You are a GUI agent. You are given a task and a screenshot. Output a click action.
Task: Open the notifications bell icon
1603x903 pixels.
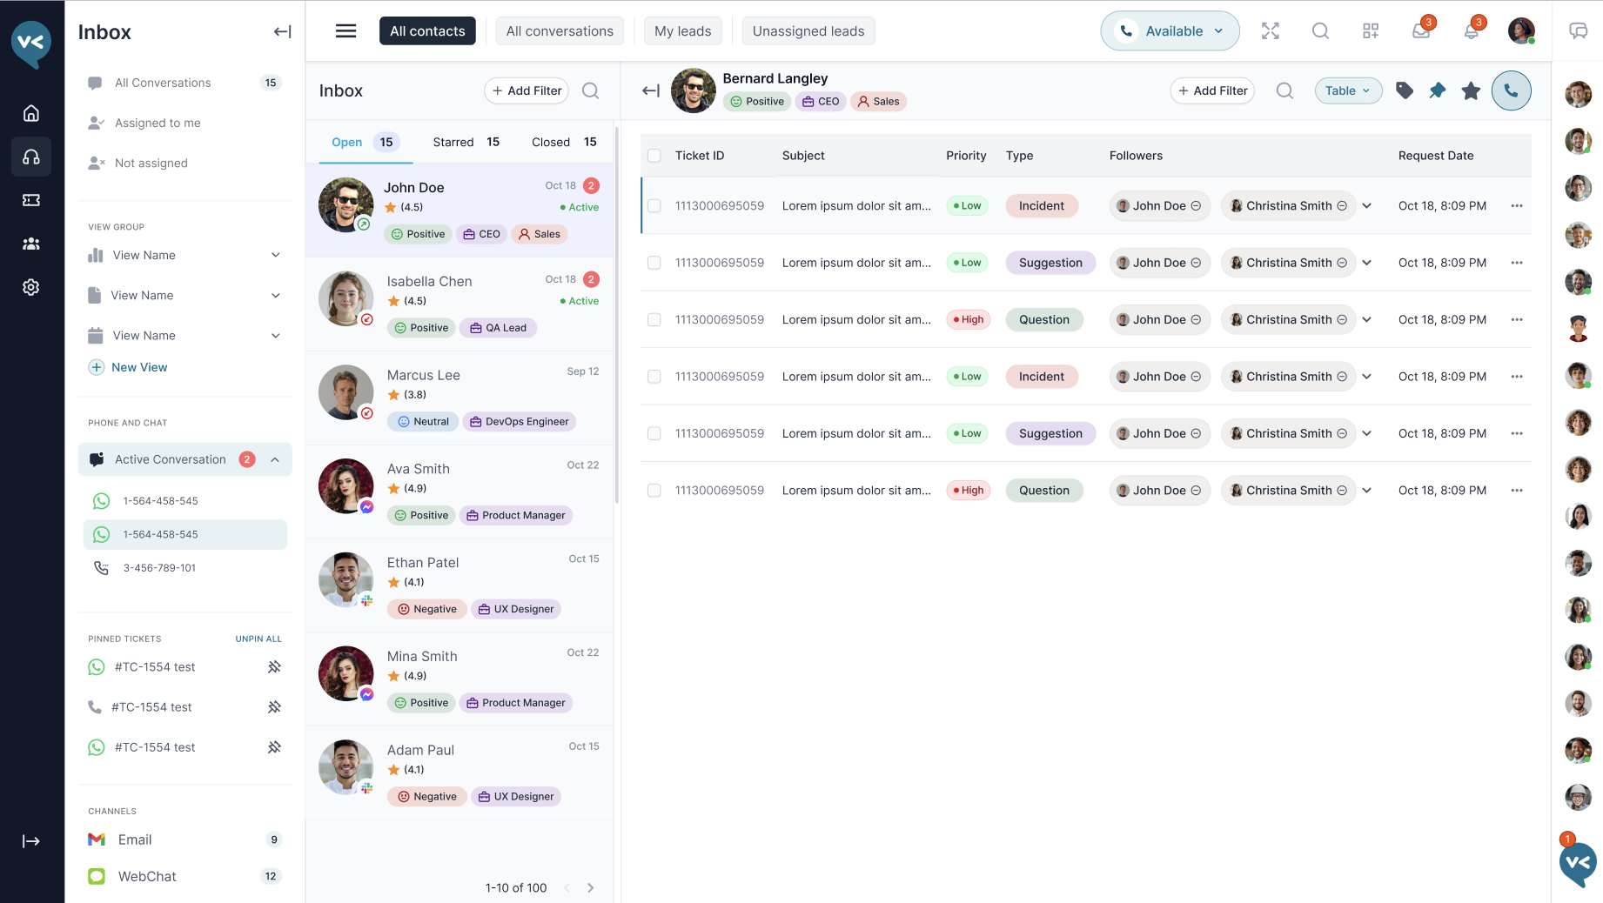[x=1471, y=31]
